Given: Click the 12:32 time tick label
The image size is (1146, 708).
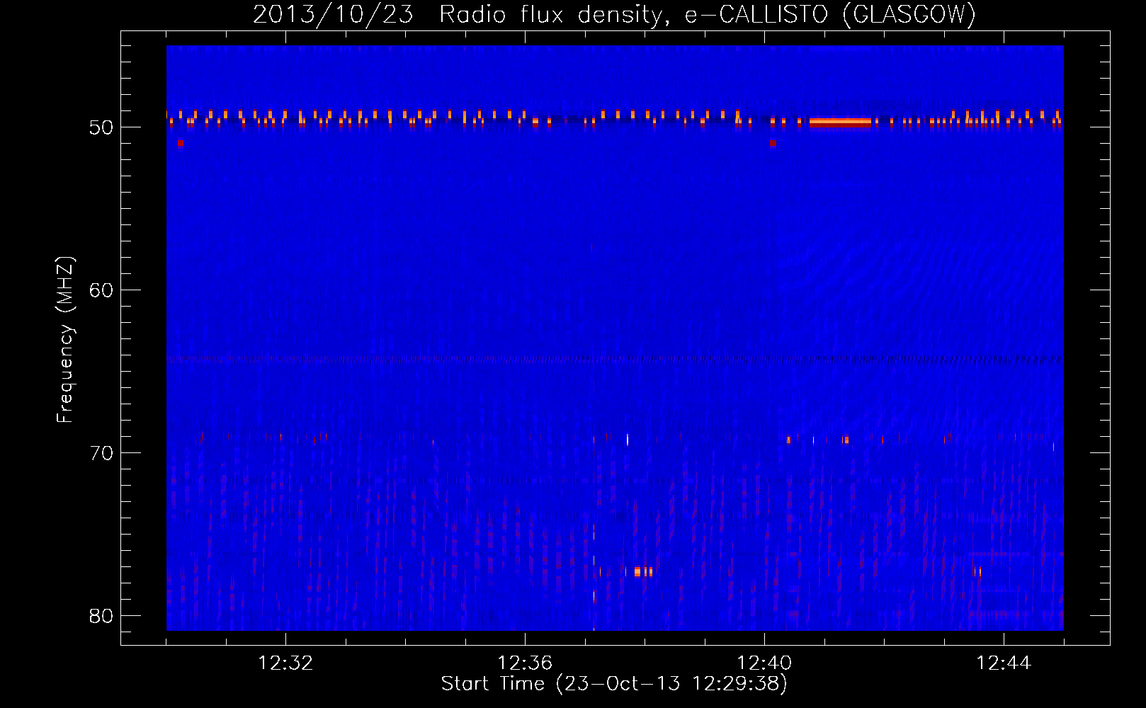Looking at the screenshot, I should click(285, 663).
